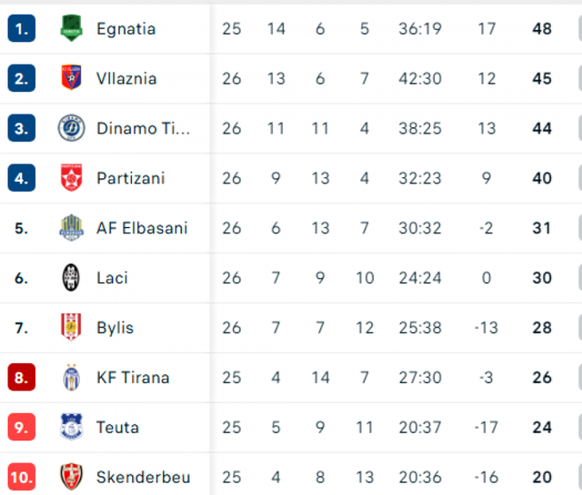Click the Partizani red star crest

point(71,178)
